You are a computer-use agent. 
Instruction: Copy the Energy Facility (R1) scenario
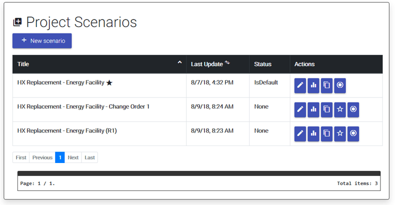(326, 133)
